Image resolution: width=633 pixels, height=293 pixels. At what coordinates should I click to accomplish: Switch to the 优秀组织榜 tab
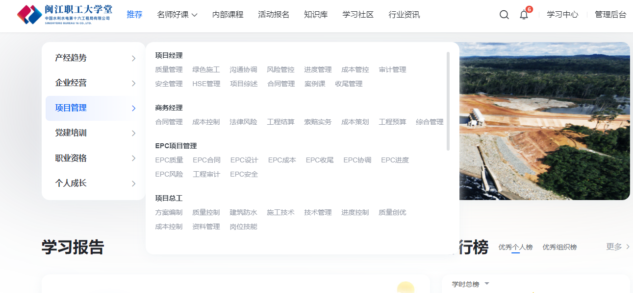[559, 248]
